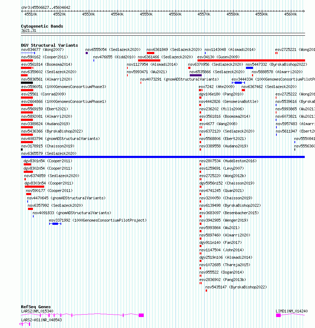
Task: Open nsv2807534 (Huddleston2016) label
Action: (228, 161)
